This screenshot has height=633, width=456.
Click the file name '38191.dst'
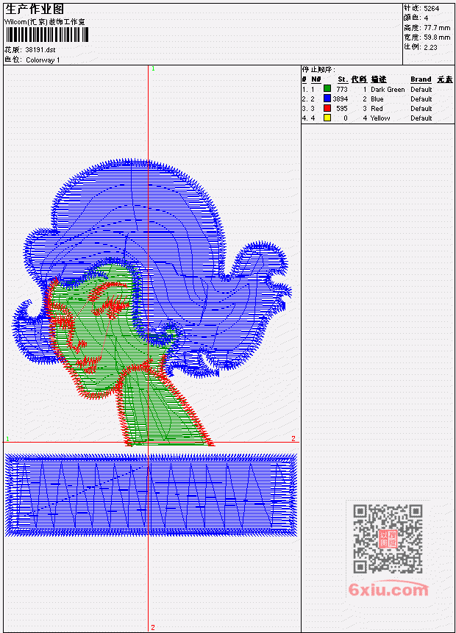click(40, 50)
